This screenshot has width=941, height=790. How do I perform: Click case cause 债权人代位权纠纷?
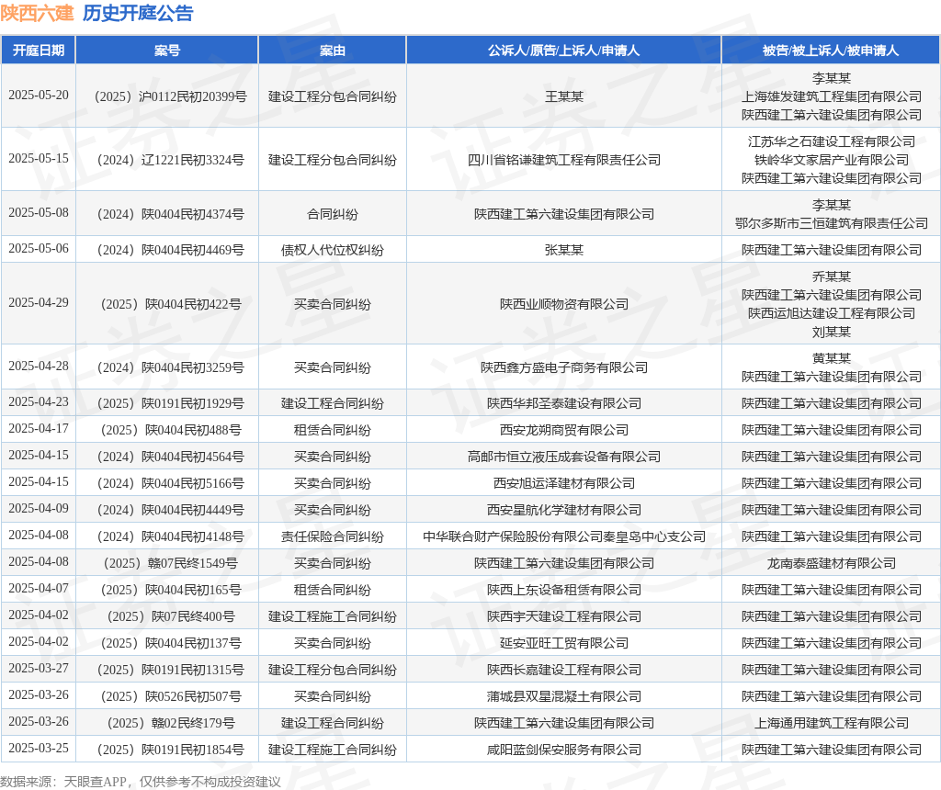click(x=333, y=250)
